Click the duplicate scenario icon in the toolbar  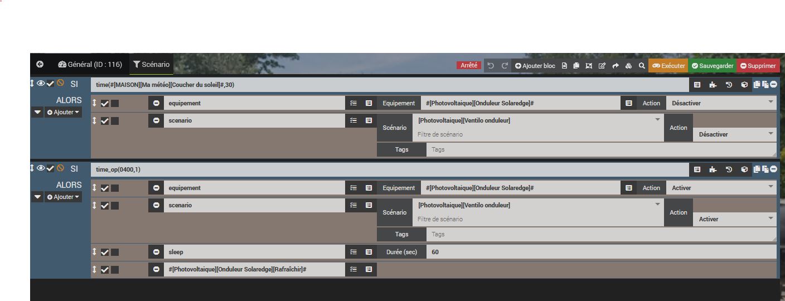(x=576, y=66)
